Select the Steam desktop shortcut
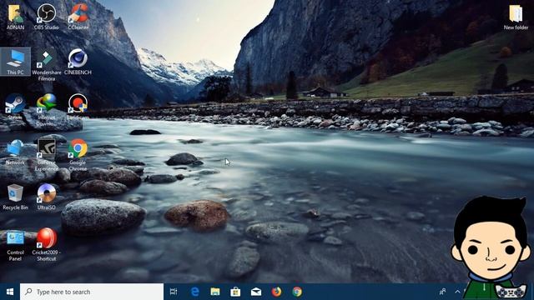The image size is (534, 300). coord(15,107)
